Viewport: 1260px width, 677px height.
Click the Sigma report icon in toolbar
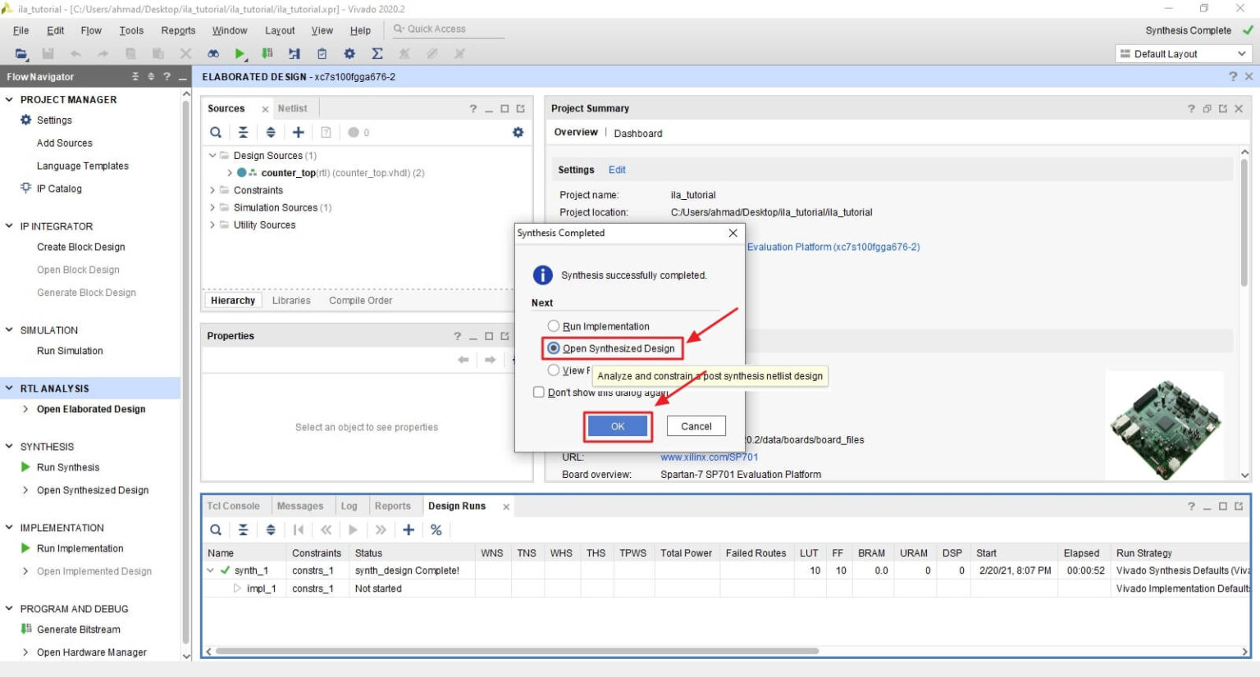point(377,54)
